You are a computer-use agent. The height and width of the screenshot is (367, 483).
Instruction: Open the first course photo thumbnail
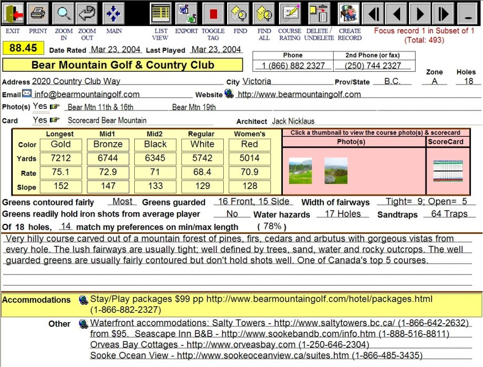coord(300,171)
